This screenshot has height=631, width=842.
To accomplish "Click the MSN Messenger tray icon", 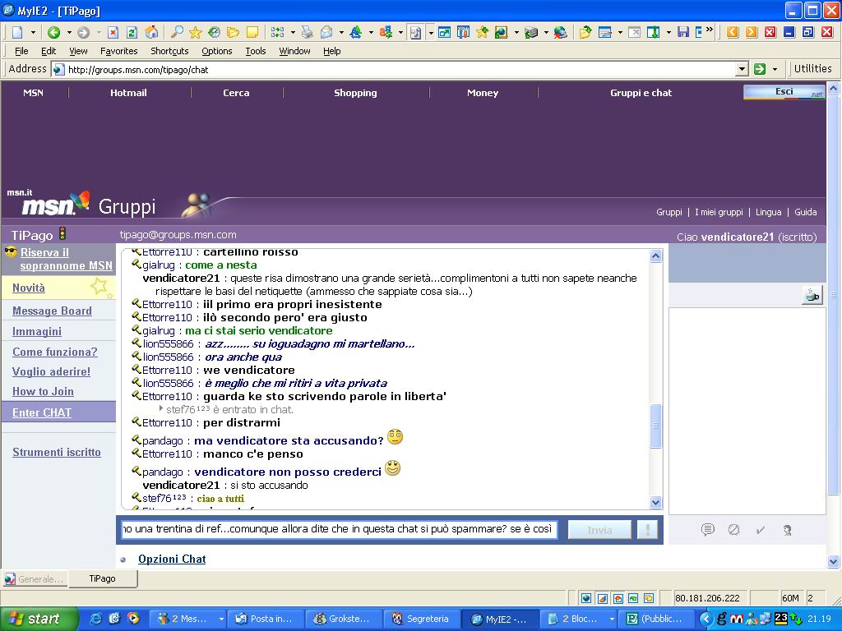I will [752, 619].
